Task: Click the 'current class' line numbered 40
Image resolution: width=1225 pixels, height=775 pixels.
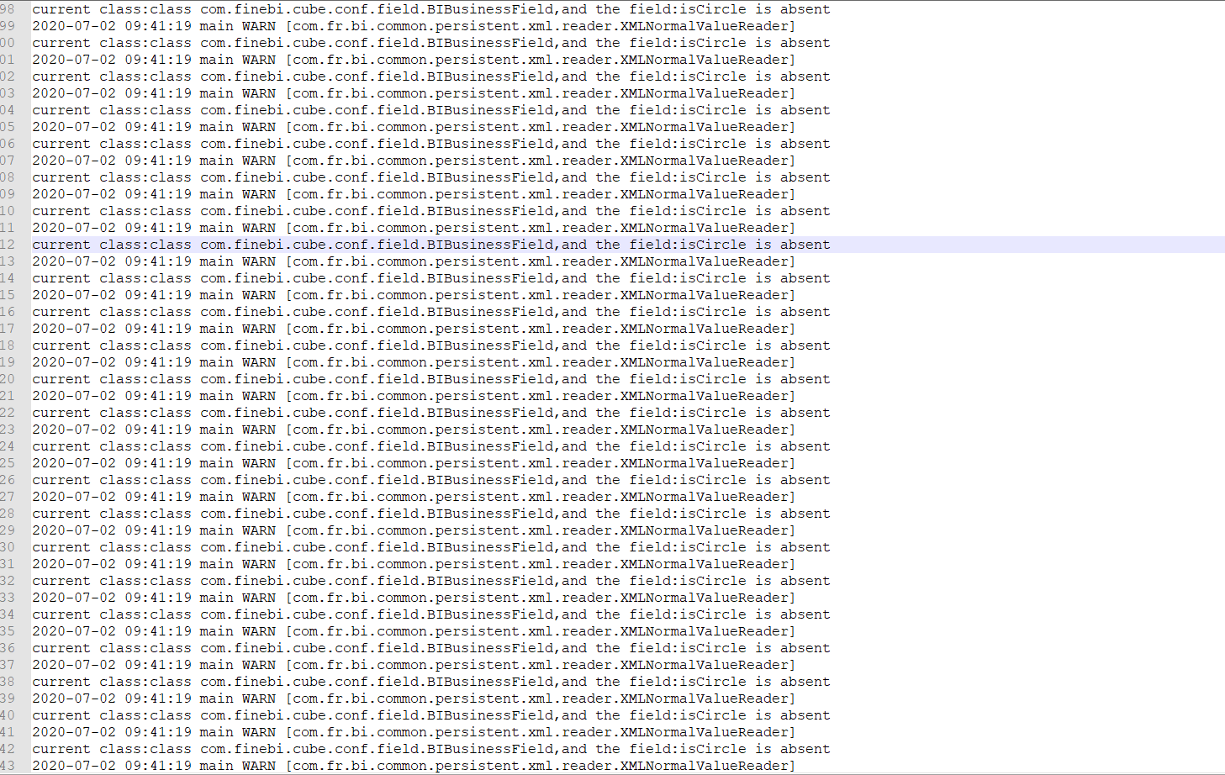Action: tap(431, 715)
